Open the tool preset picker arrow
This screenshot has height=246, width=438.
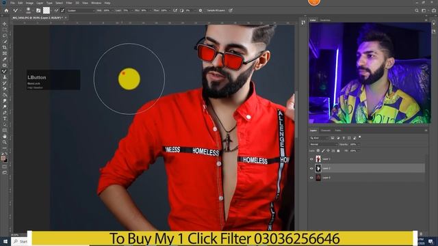tap(21, 10)
